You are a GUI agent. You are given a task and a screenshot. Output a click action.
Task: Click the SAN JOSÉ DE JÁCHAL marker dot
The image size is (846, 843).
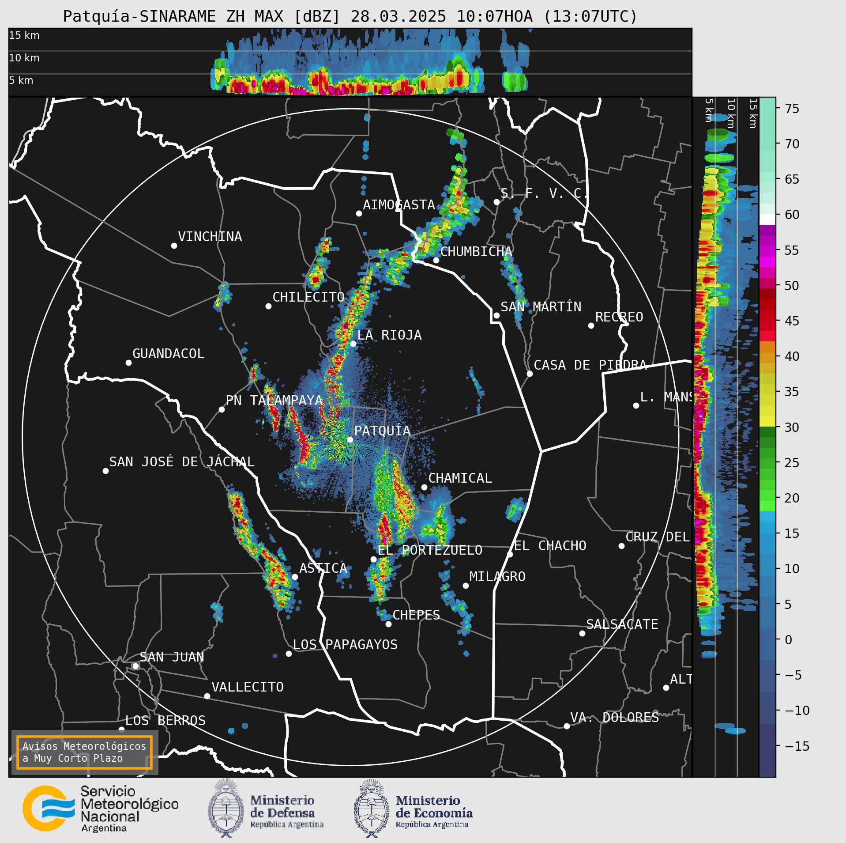[x=105, y=471]
